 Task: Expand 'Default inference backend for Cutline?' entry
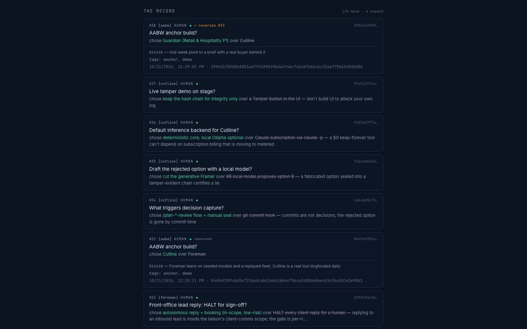tap(263, 134)
